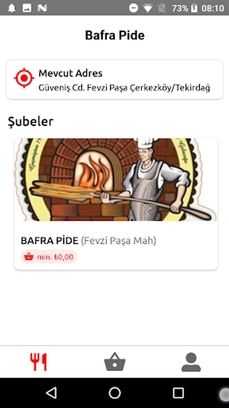Open the shopping basket tab
The width and height of the screenshot is (229, 408).
click(114, 362)
